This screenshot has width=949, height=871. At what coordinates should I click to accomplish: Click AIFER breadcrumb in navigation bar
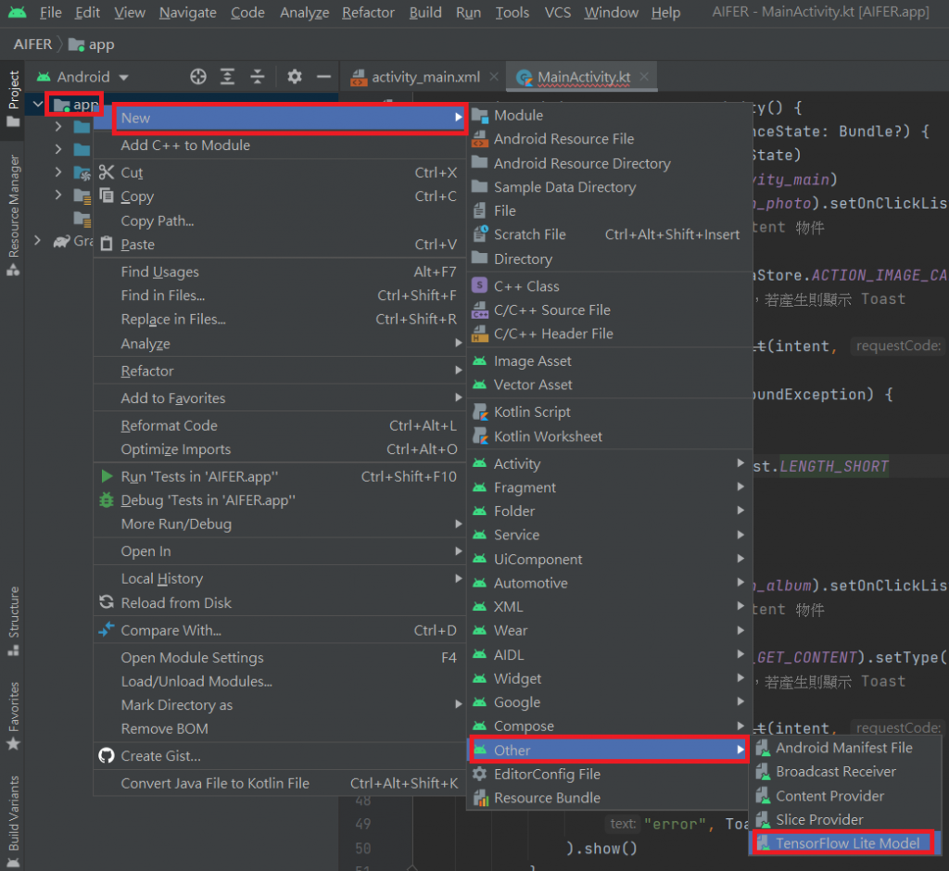32,44
